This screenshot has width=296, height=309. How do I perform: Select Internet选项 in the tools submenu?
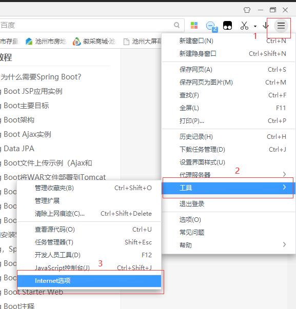[89, 281]
